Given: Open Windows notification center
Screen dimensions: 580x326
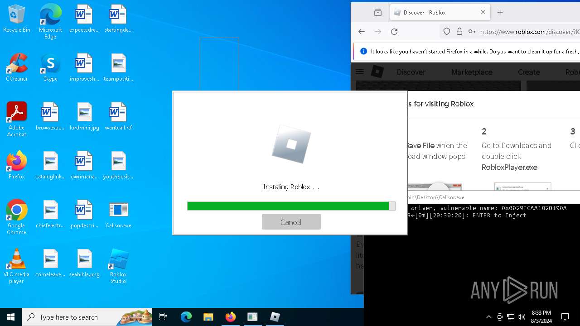Looking at the screenshot, I should pyautogui.click(x=565, y=317).
